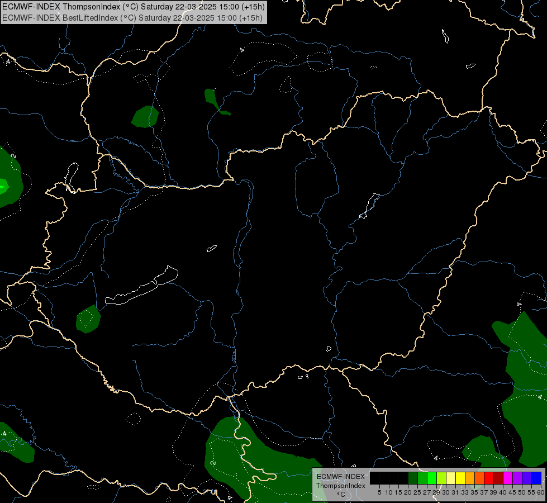Viewport: 547px width, 503px height.
Task: Pick the bright green 27–29 legend swatch
Action: (432, 478)
